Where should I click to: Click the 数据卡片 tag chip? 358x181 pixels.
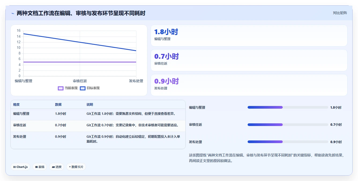(76, 167)
